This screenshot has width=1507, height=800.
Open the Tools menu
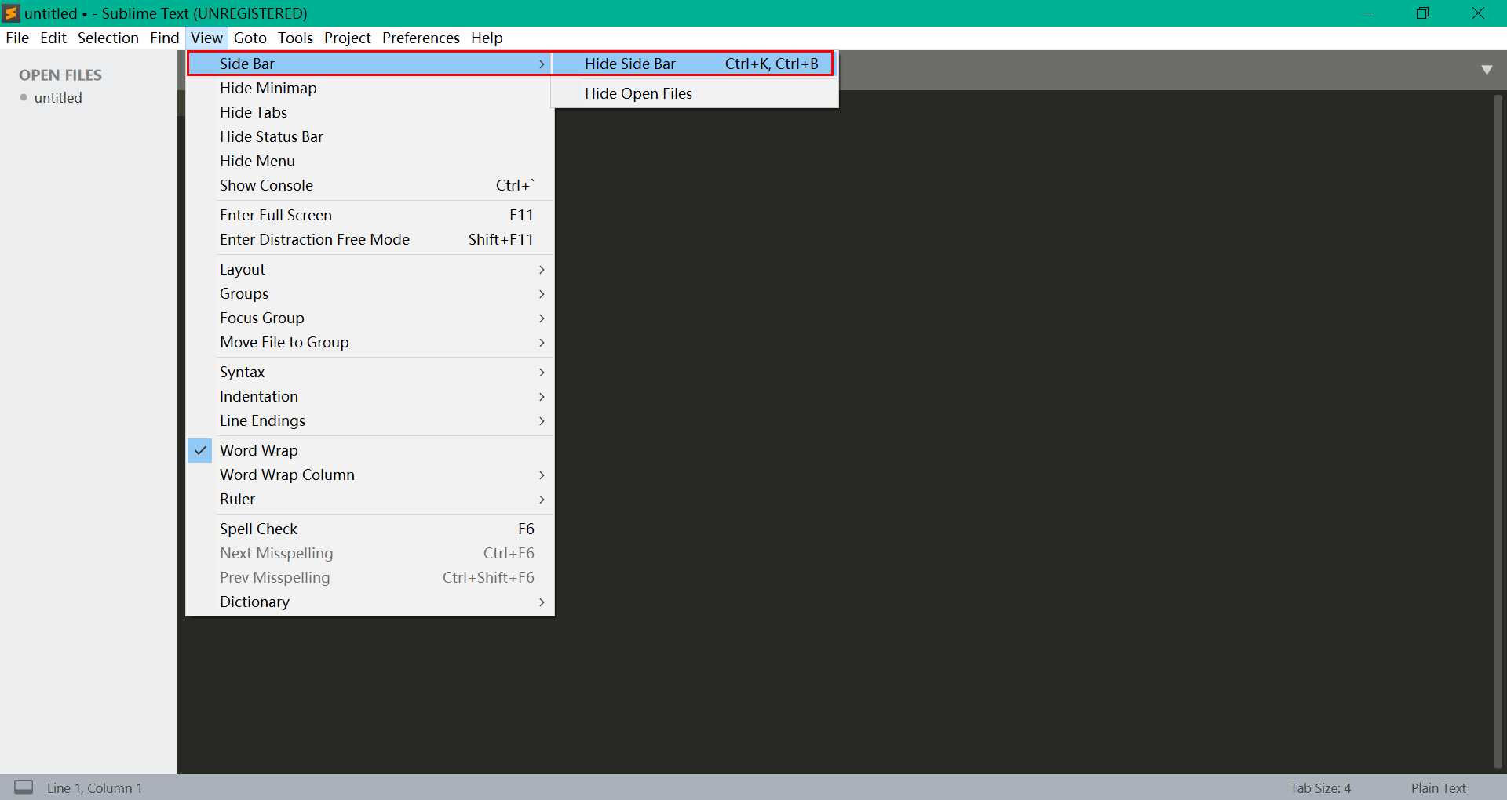[x=295, y=38]
